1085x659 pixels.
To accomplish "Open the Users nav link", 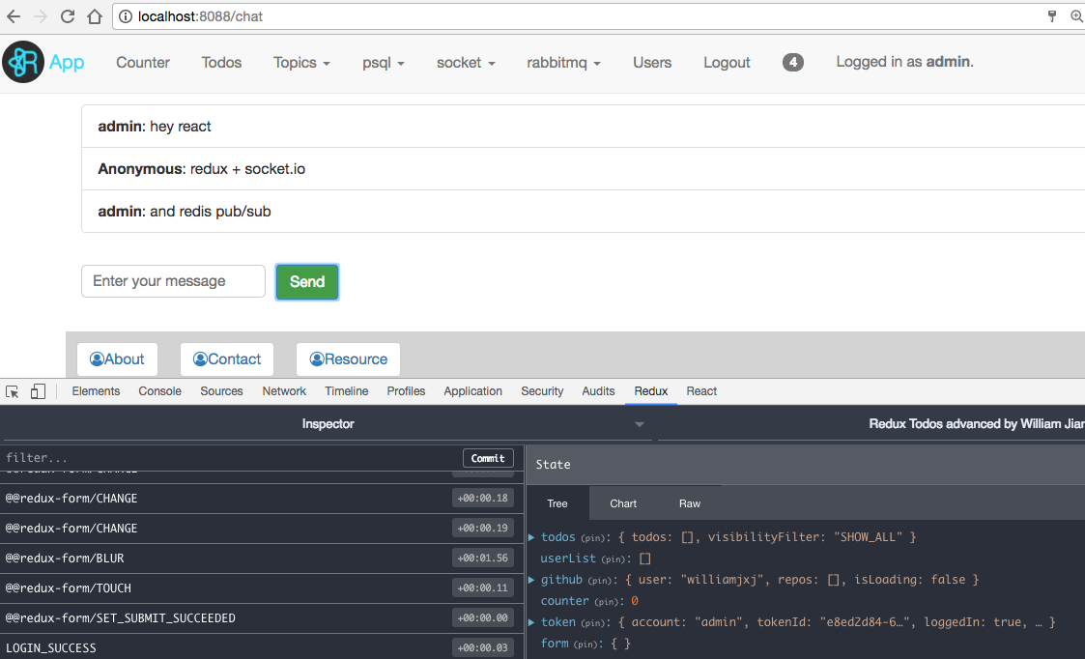I will pyautogui.click(x=652, y=62).
